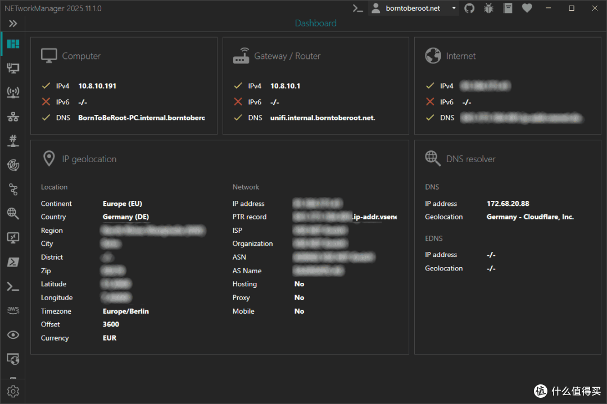Open the Network Interface tool in the sidebar
607x404 pixels.
click(x=13, y=68)
